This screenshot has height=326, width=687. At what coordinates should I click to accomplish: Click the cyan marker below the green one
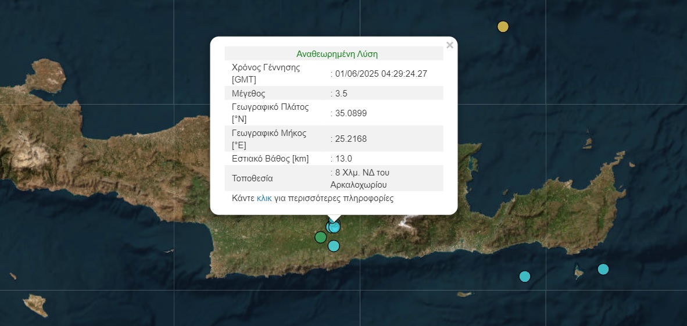pyautogui.click(x=334, y=246)
